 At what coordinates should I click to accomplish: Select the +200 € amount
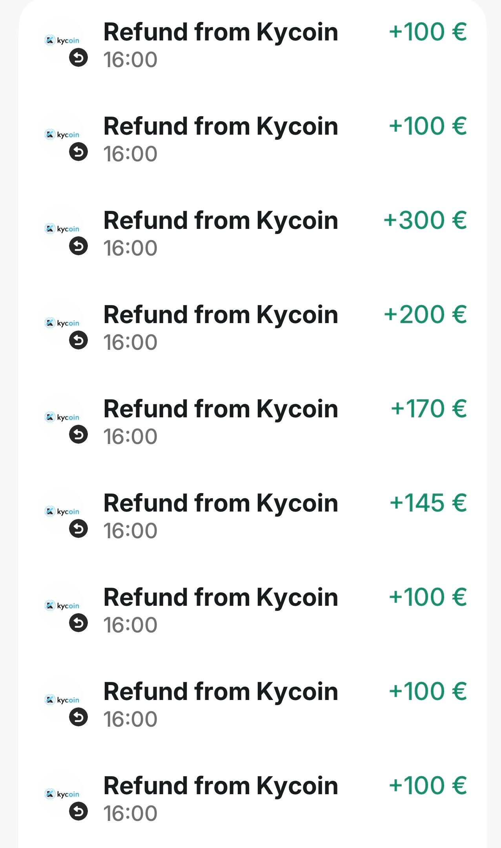pyautogui.click(x=425, y=314)
